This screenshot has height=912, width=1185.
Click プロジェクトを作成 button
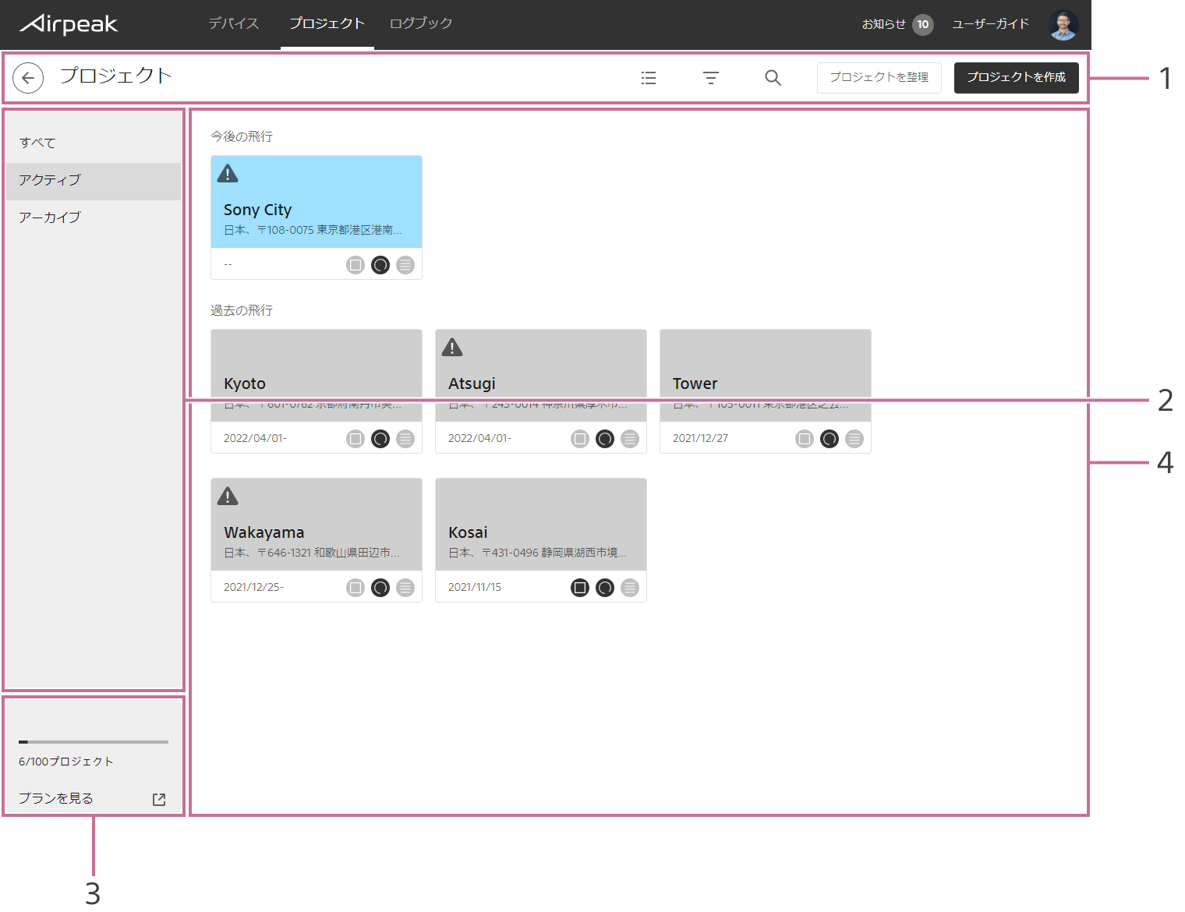point(1017,78)
